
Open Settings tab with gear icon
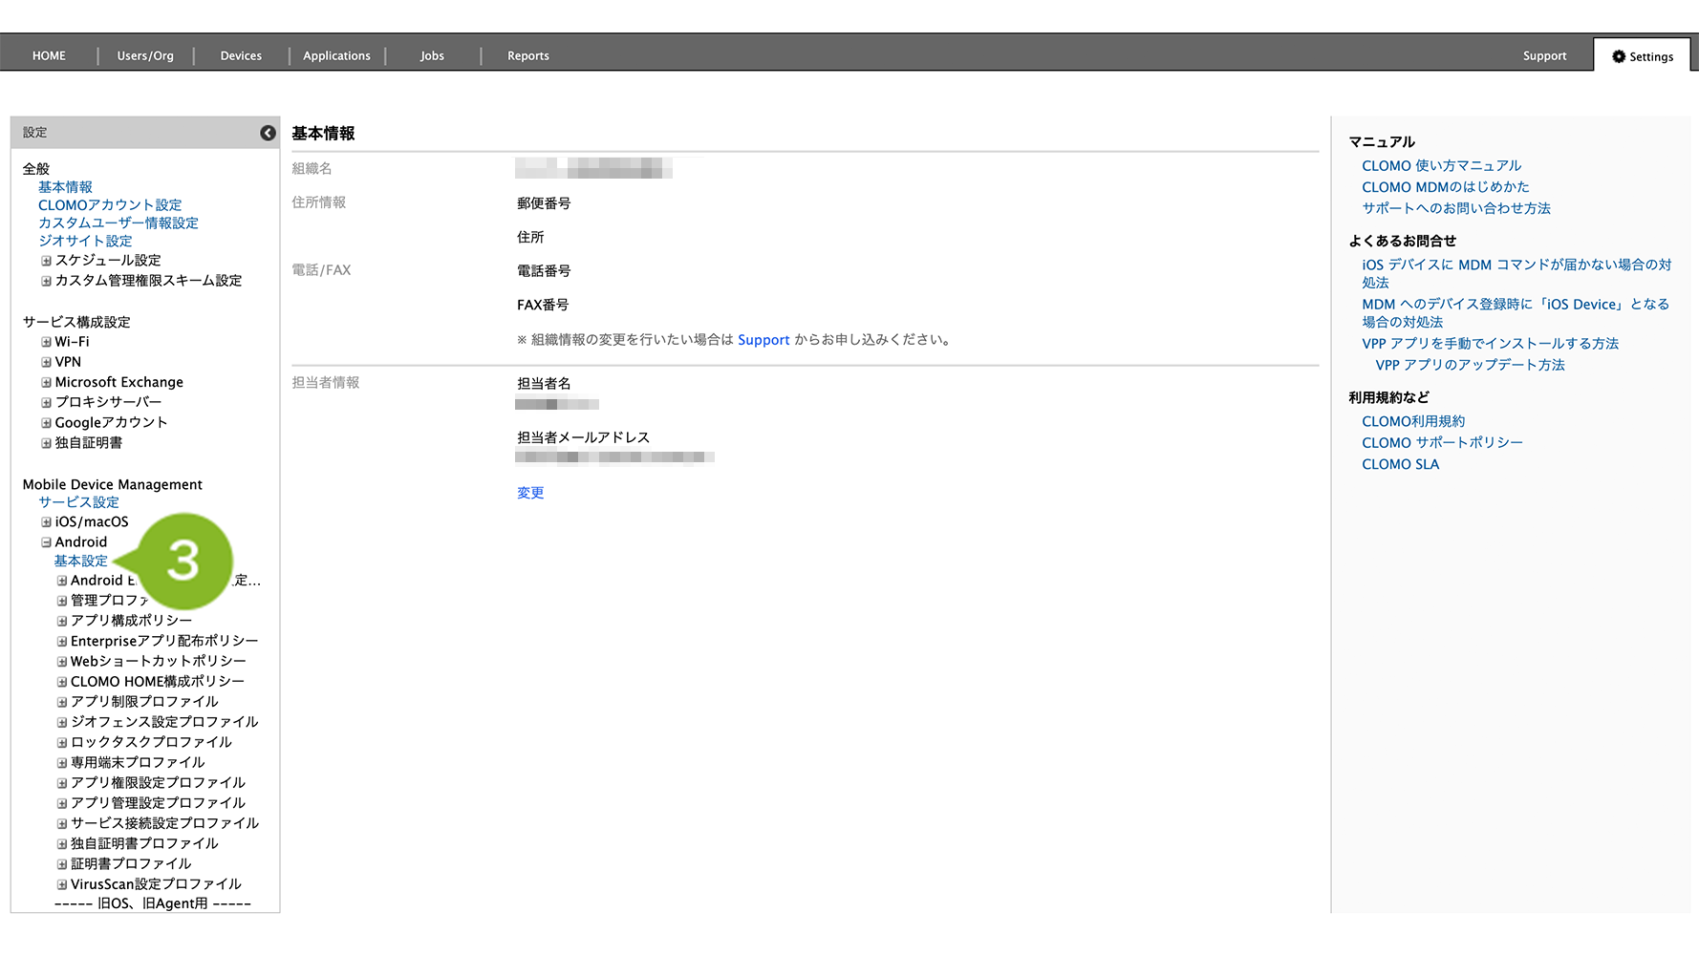click(x=1643, y=56)
